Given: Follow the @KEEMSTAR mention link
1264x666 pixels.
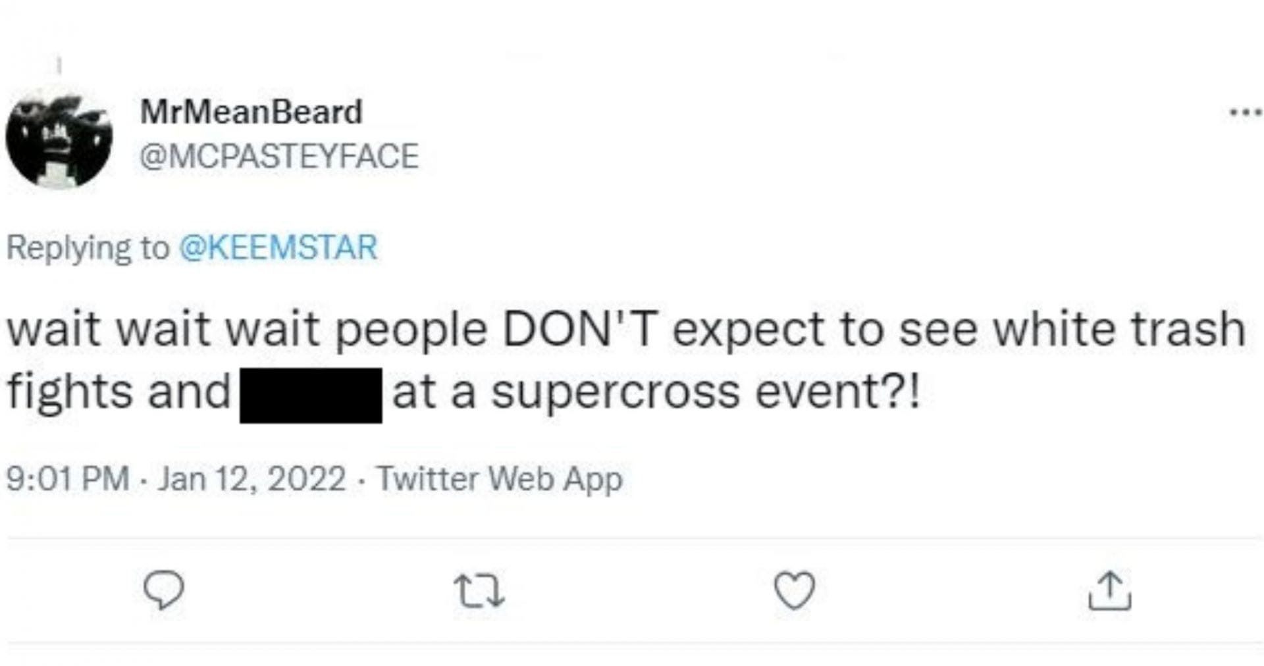Looking at the screenshot, I should [x=278, y=248].
